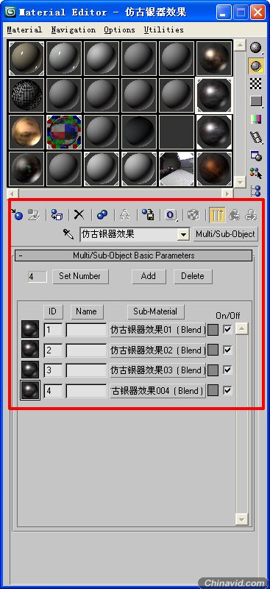Open material name dropdown list
This screenshot has height=589, width=270.
[x=183, y=235]
